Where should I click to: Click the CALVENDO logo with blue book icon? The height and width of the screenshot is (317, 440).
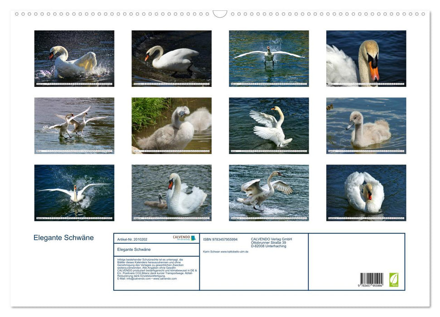tap(183, 237)
